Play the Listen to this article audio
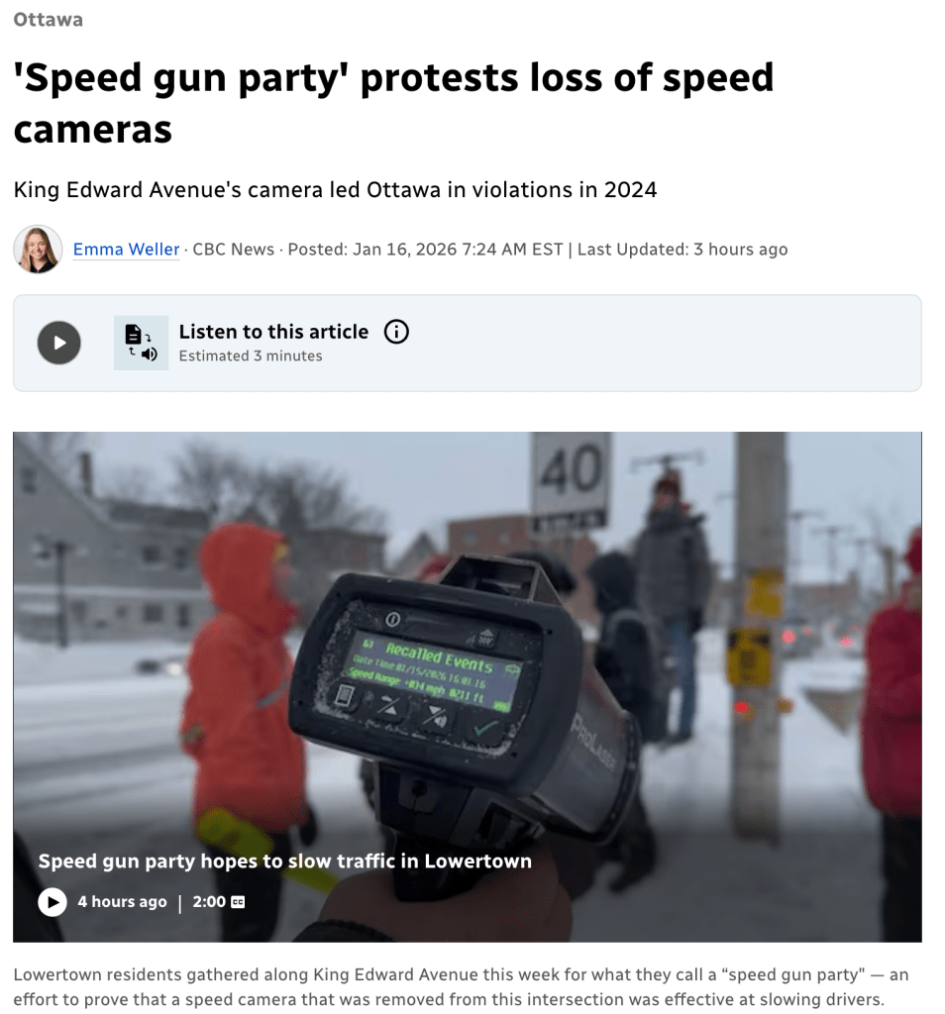945x1014 pixels. pyautogui.click(x=58, y=343)
